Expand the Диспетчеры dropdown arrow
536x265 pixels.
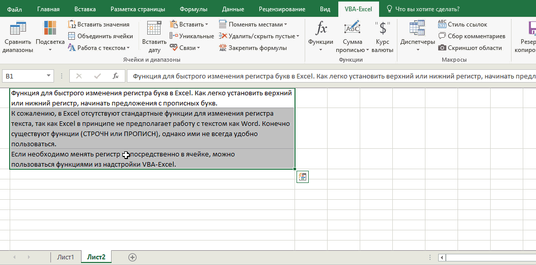(x=418, y=50)
